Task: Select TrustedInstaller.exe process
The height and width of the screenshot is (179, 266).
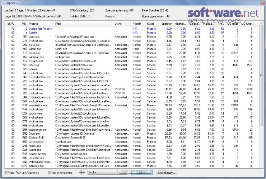Action: (130, 77)
